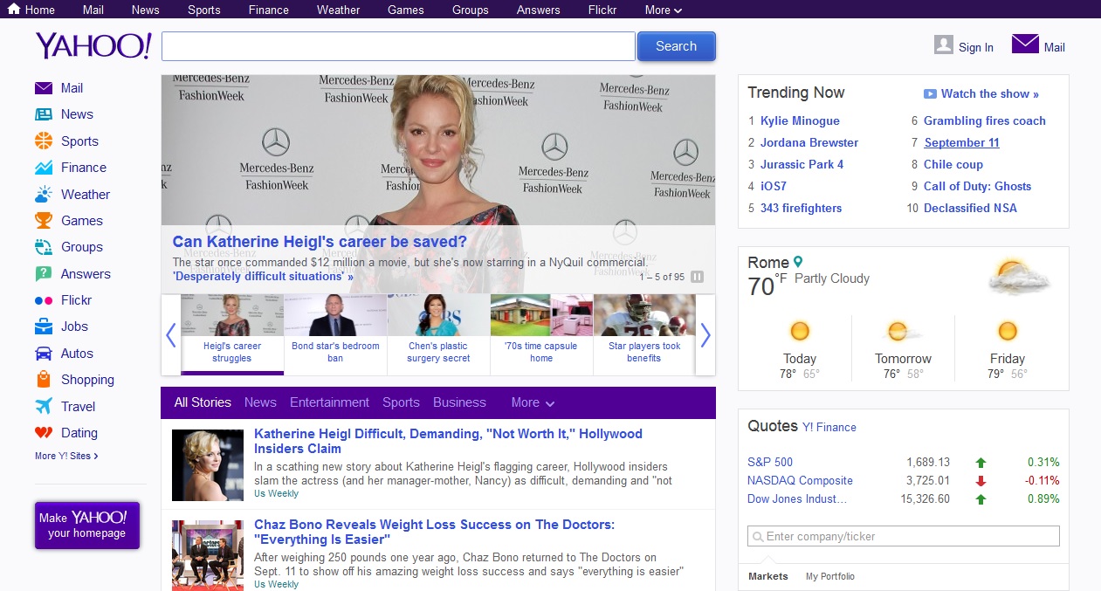Click the purple Mail envelope icon top right
This screenshot has width=1101, height=591.
1025,44
